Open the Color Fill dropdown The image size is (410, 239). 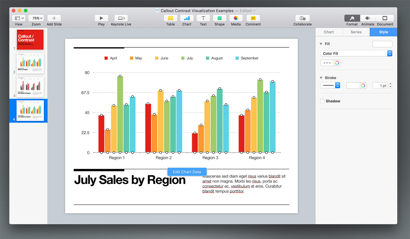(356, 53)
